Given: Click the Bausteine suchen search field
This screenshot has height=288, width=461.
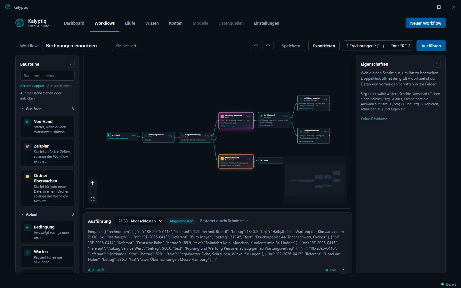Looking at the screenshot, I should coord(47,76).
